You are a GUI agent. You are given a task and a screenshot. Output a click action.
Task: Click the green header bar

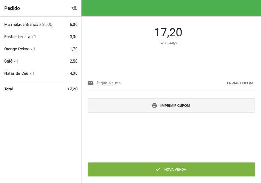click(x=171, y=8)
